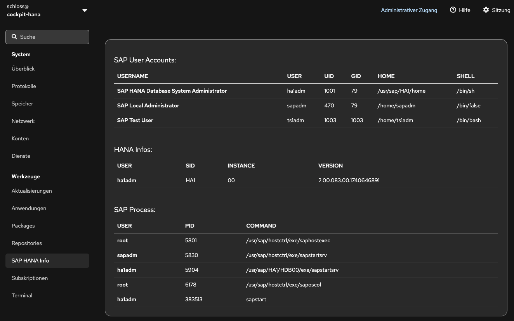Click the UID value 1001

pos(330,91)
